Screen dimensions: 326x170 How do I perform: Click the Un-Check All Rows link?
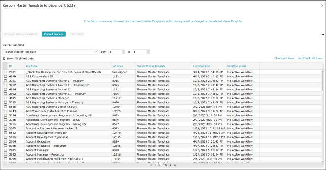click(x=310, y=58)
